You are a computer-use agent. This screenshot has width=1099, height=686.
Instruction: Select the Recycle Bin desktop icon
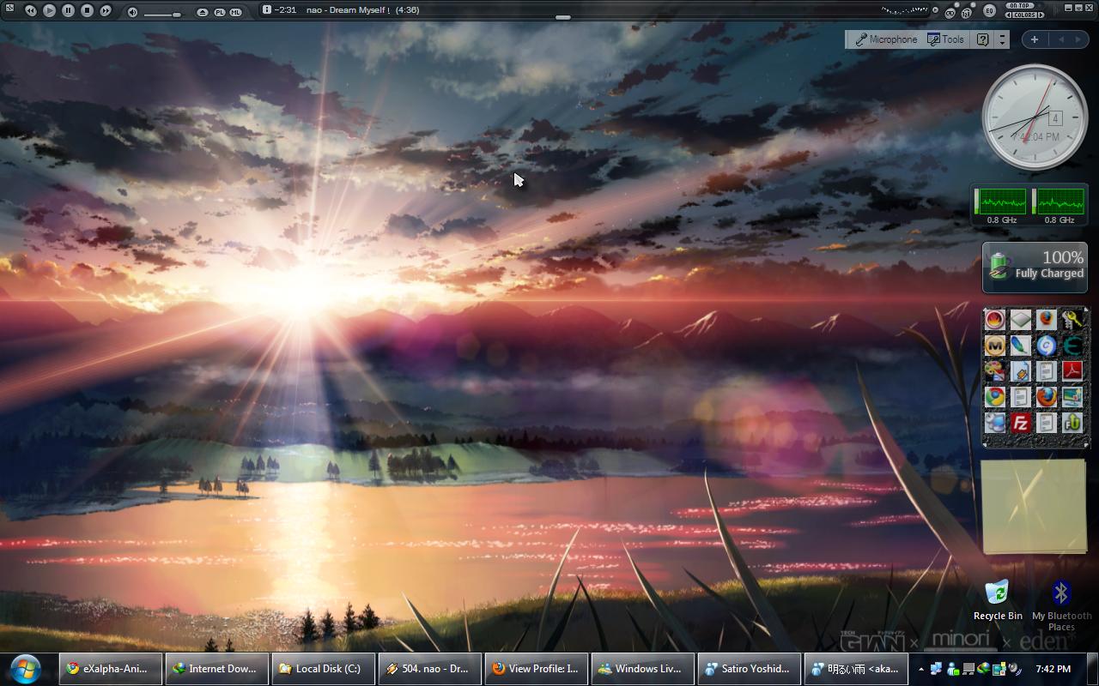pyautogui.click(x=998, y=600)
